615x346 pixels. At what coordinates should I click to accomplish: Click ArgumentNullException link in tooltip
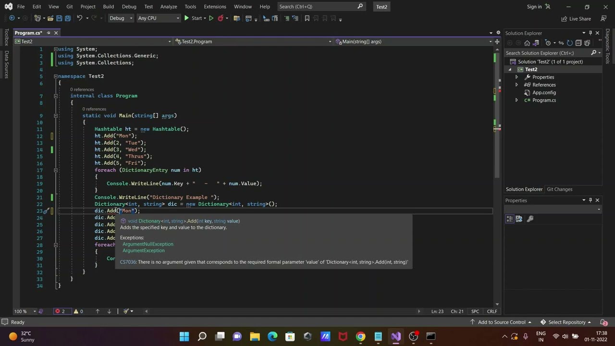coord(148,244)
